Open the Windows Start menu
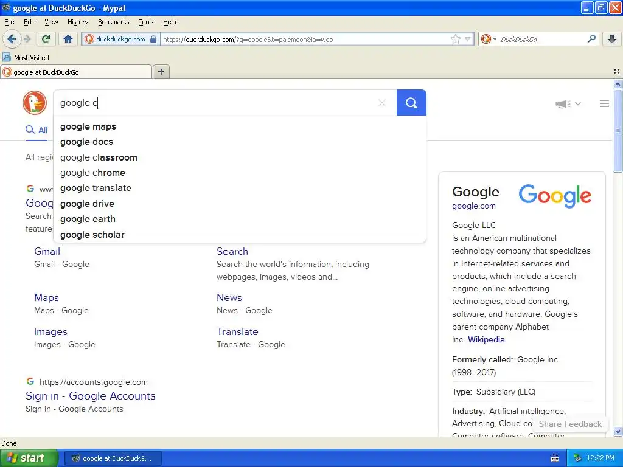This screenshot has width=623, height=467. click(x=29, y=458)
